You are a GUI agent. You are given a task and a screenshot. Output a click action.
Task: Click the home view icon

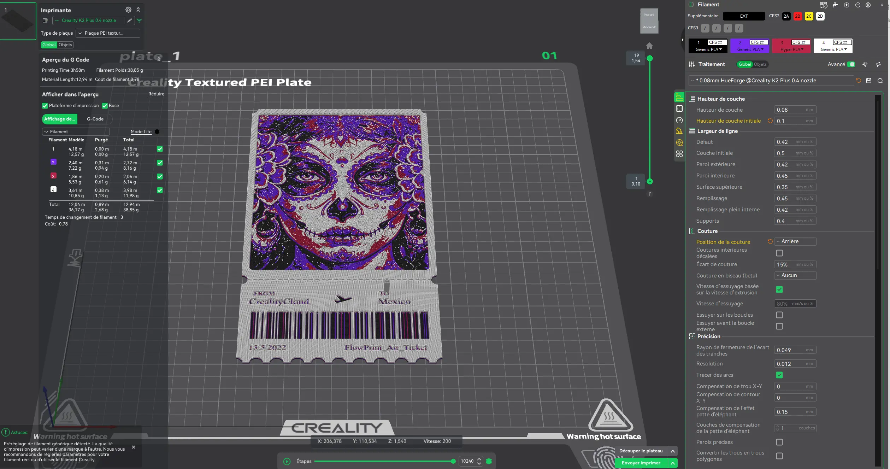point(649,46)
